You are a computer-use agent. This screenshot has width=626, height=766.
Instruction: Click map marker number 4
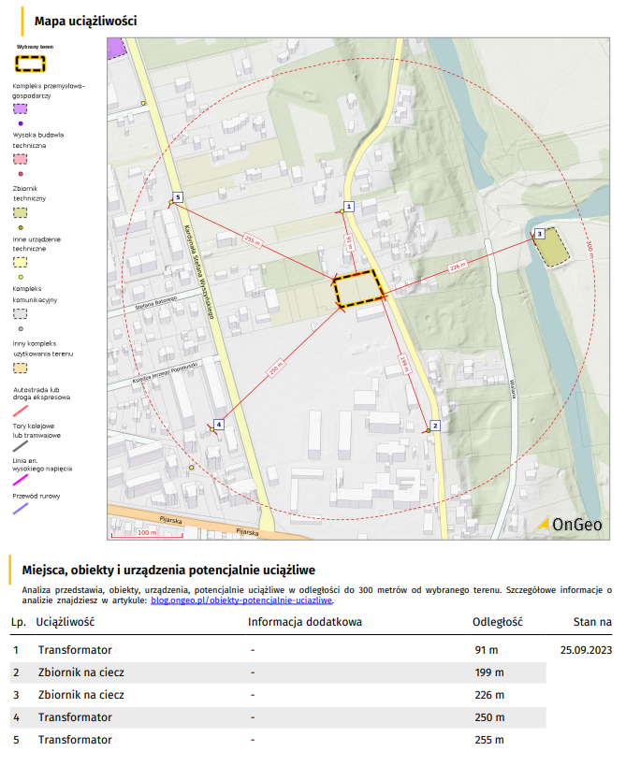click(x=219, y=425)
